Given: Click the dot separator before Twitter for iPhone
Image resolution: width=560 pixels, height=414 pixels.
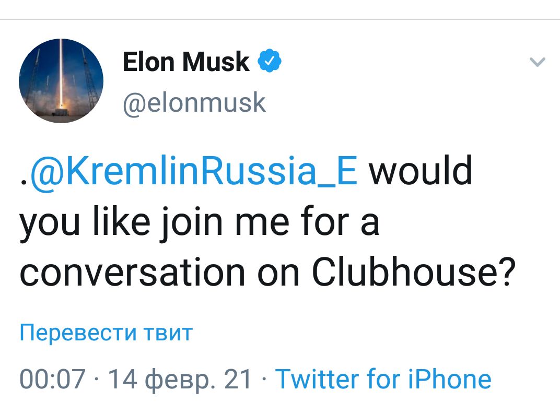Looking at the screenshot, I should pyautogui.click(x=264, y=380).
